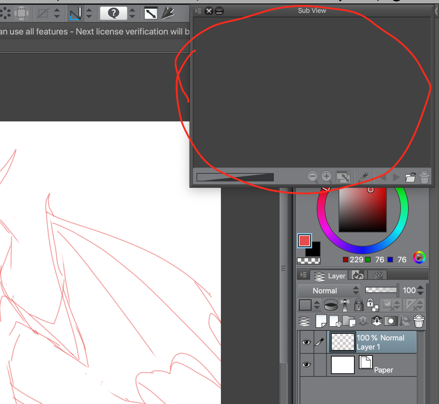Create a new layer folder
The width and height of the screenshot is (439, 404).
pos(349,321)
